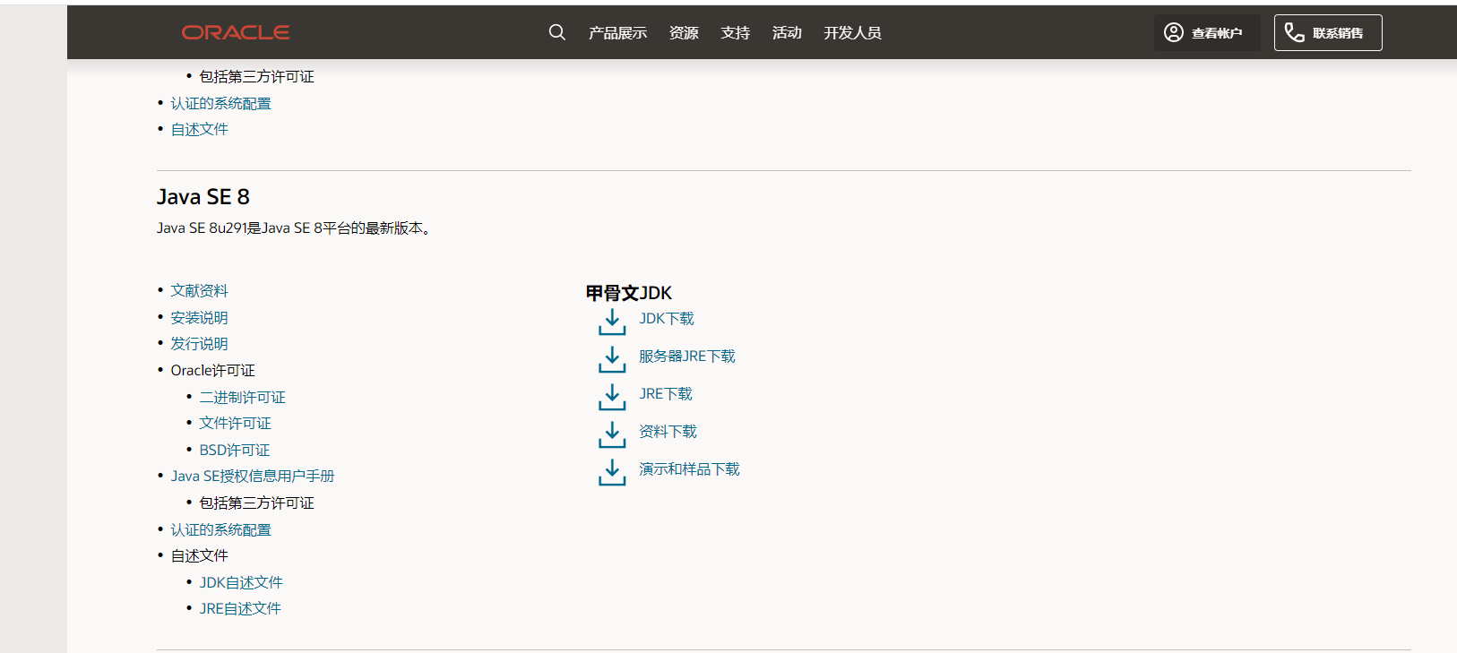The height and width of the screenshot is (653, 1457).
Task: Open the 发行说明 link
Action: pos(199,344)
